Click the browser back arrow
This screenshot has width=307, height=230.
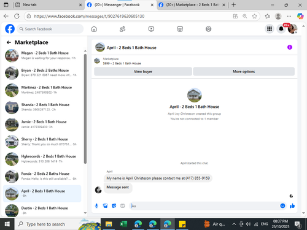(x=6, y=16)
